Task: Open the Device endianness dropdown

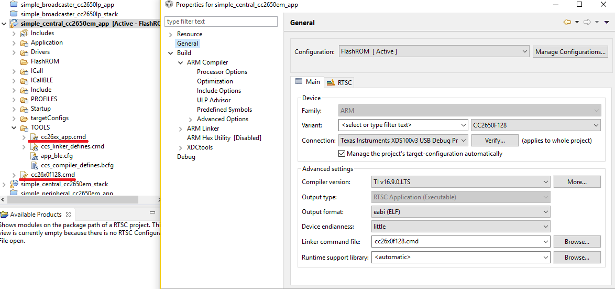Action: click(x=545, y=227)
